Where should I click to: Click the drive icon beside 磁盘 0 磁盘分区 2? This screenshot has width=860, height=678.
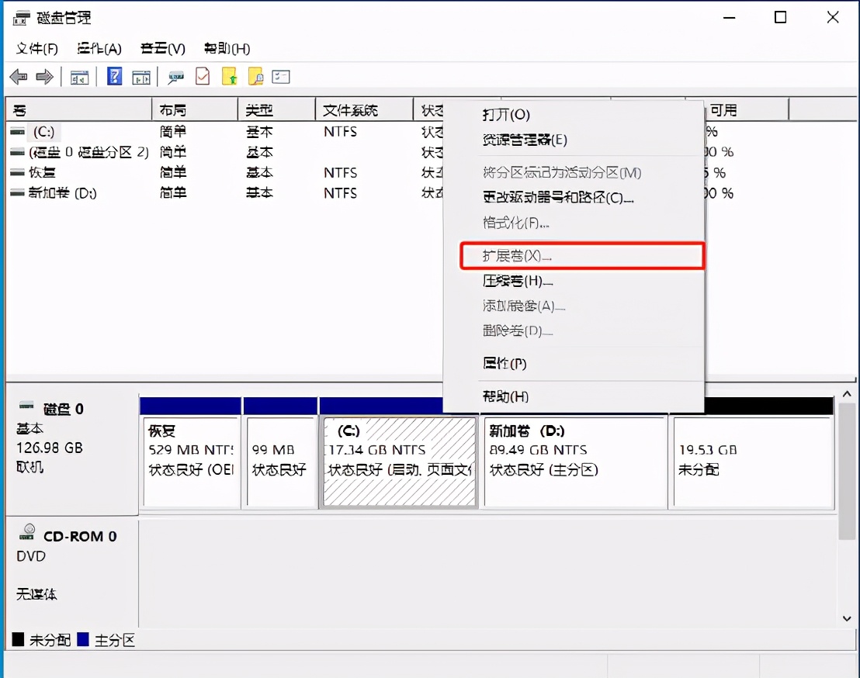pyautogui.click(x=18, y=152)
